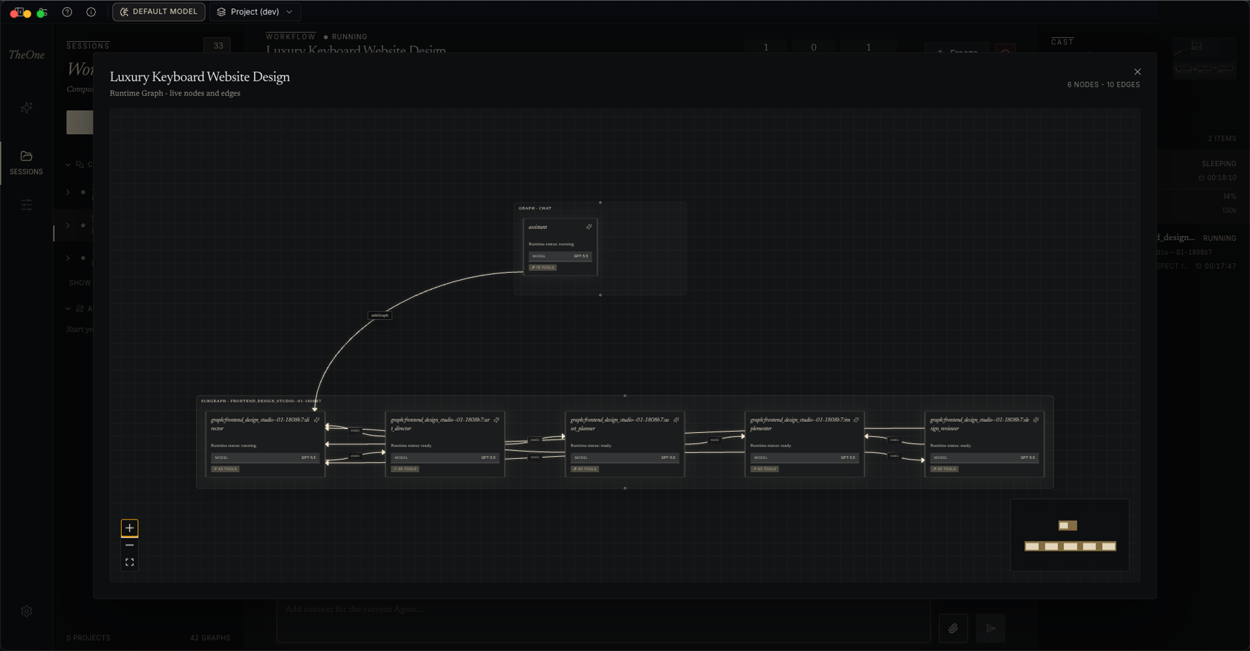This screenshot has height=651, width=1250.
Task: Close the Runtime Graph dialog
Action: coord(1137,72)
